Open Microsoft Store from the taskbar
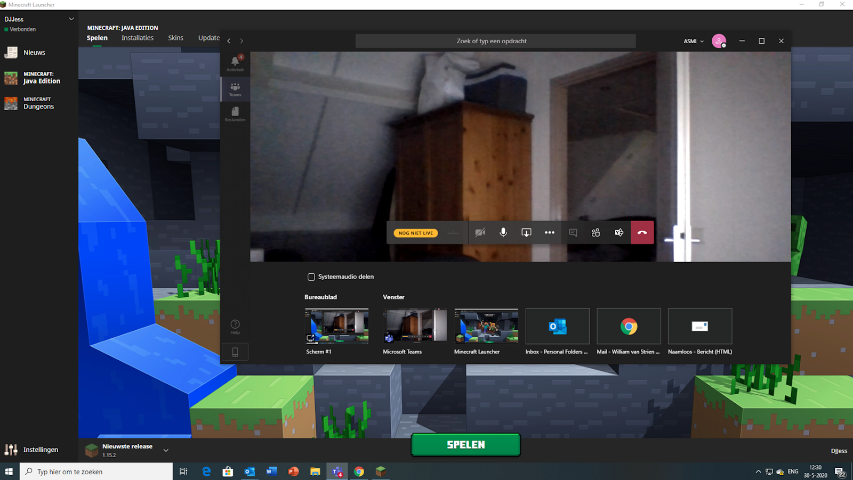Image resolution: width=853 pixels, height=480 pixels. pyautogui.click(x=228, y=471)
